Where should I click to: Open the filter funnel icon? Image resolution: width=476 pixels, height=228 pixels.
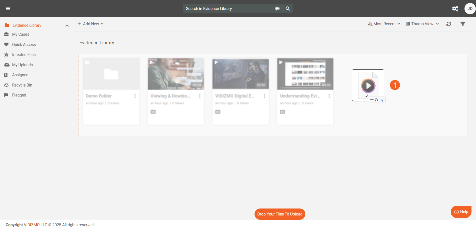click(463, 24)
